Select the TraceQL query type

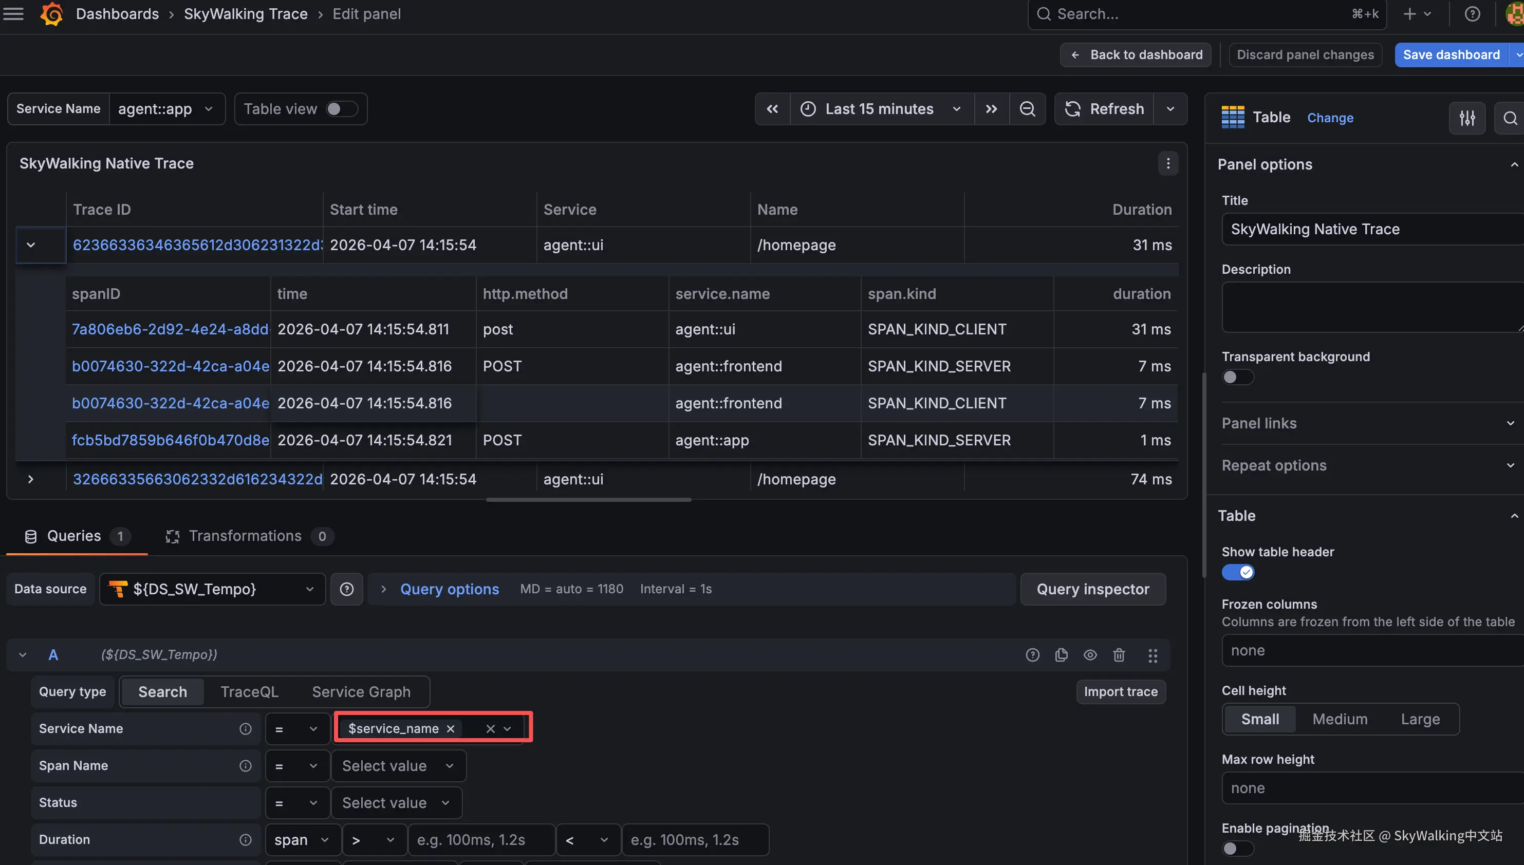[x=249, y=691]
